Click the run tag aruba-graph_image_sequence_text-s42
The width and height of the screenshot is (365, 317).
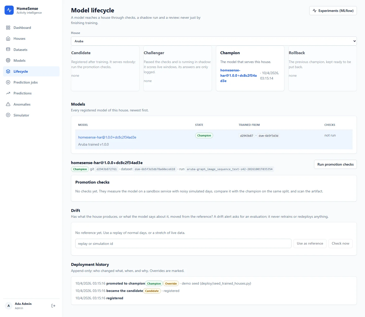pyautogui.click(x=230, y=169)
